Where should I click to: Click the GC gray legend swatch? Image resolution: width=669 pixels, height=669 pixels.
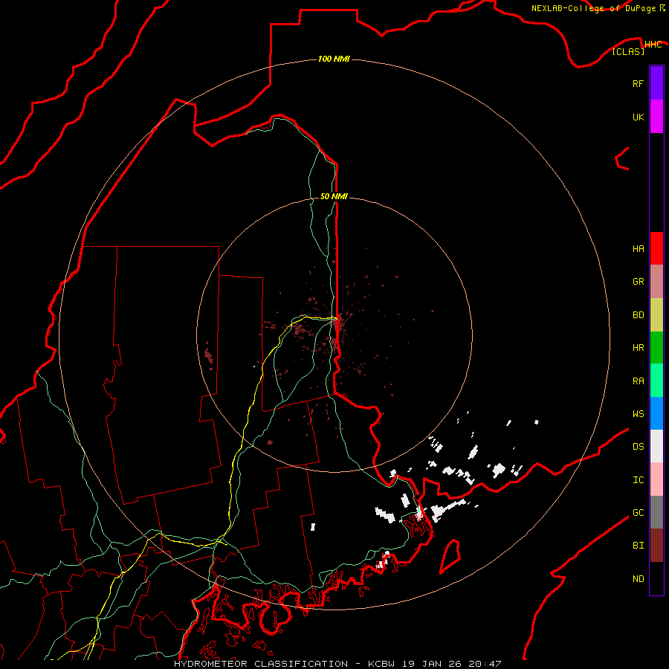tap(656, 512)
